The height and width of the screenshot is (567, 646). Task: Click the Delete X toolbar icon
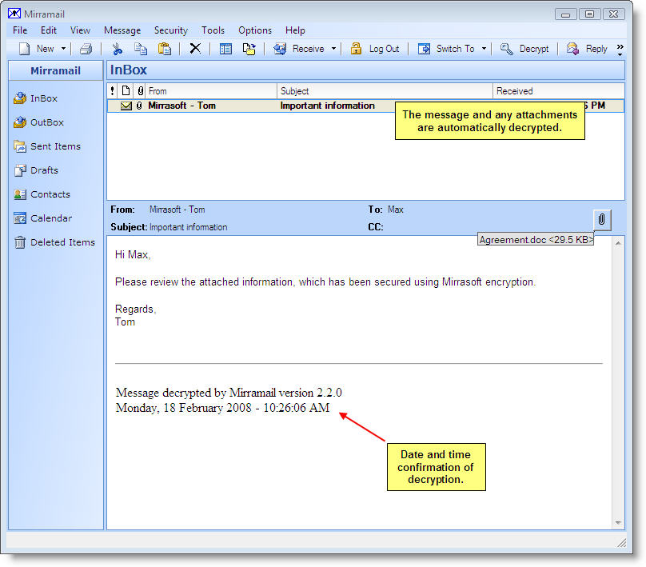click(195, 48)
